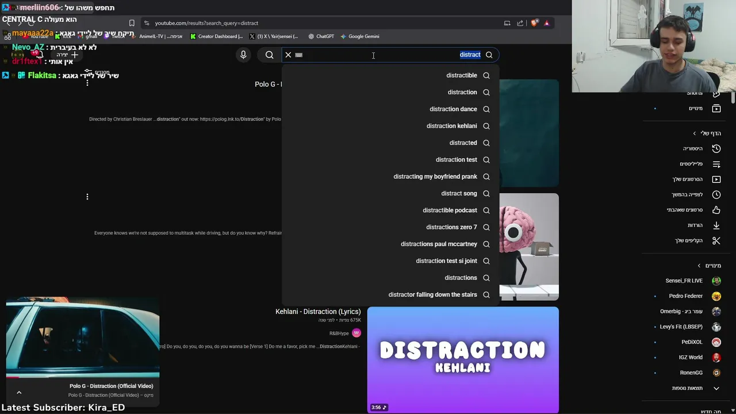
Task: Choose 'distraction kehlani' suggestion
Action: (390, 126)
